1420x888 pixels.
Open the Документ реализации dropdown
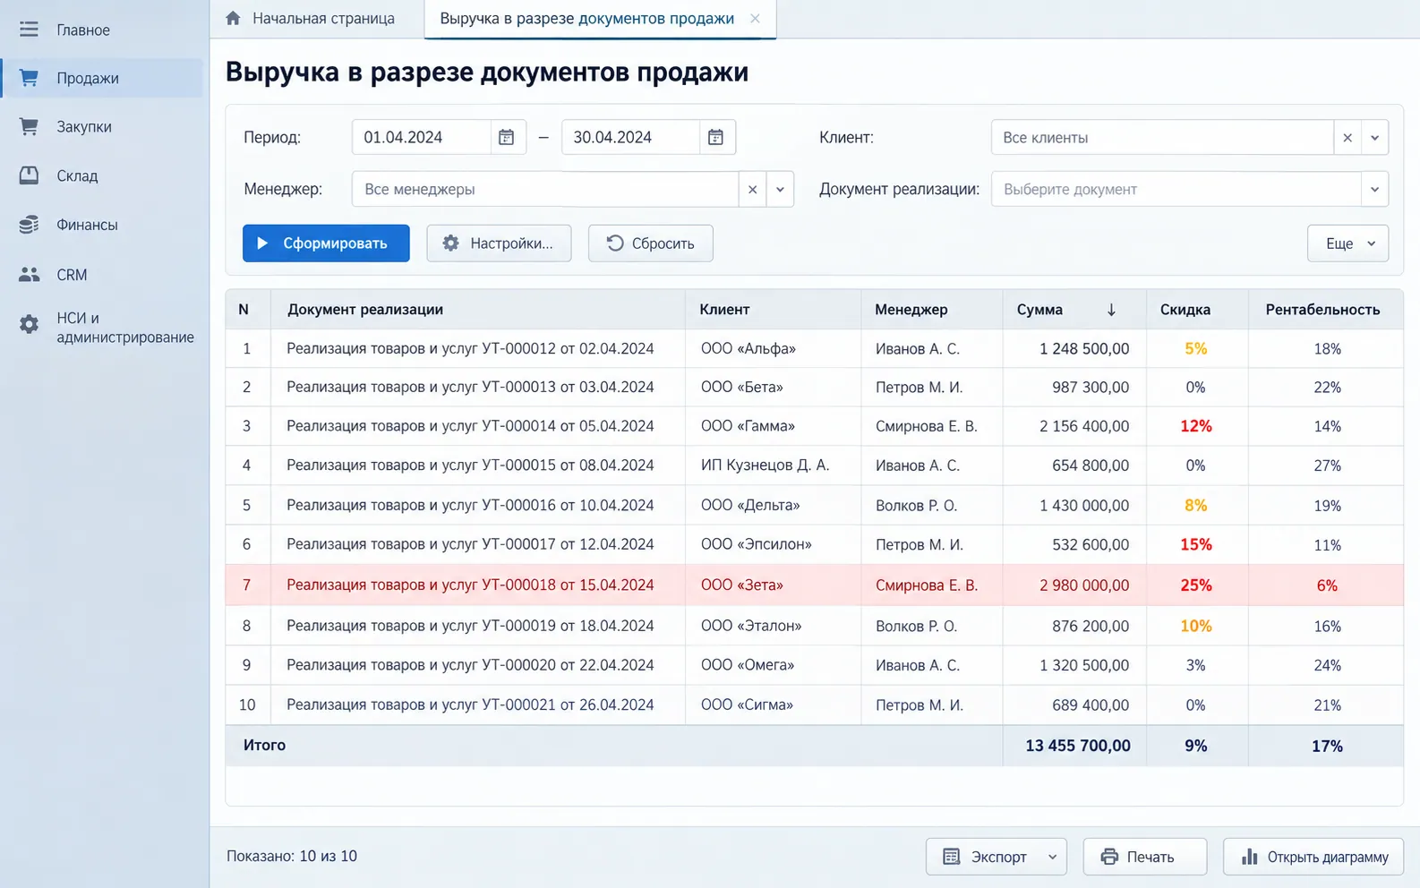coord(1374,189)
